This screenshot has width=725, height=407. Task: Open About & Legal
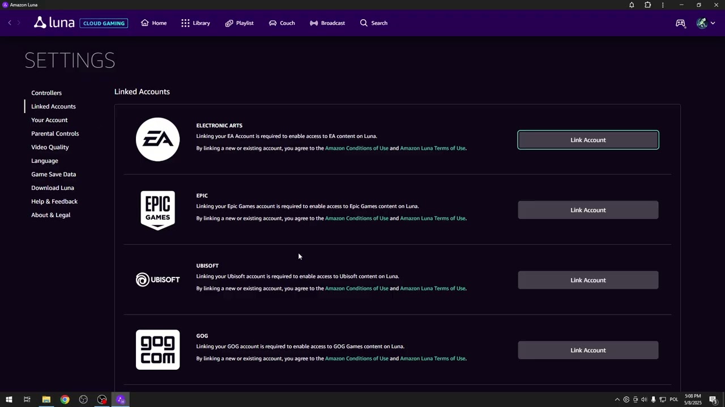pyautogui.click(x=50, y=215)
